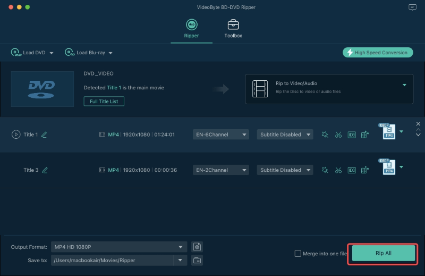The width and height of the screenshot is (425, 276).
Task: Click the rename pencil icon for Title 3
Action: pos(45,170)
